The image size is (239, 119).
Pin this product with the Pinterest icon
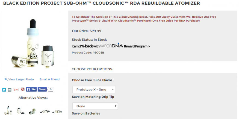pos(23,89)
